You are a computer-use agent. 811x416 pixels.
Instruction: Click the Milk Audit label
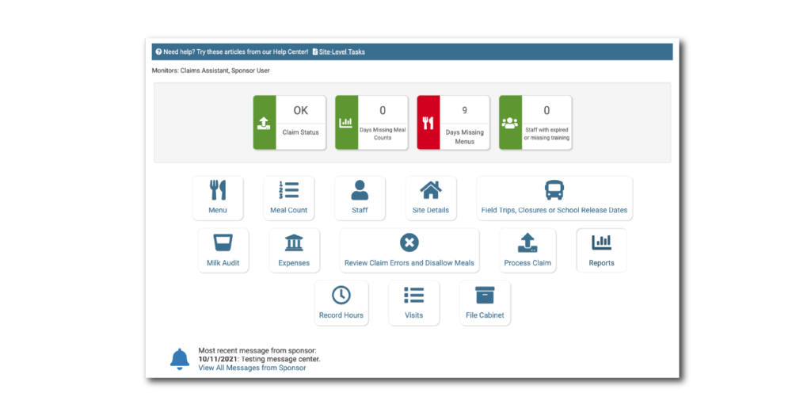pyautogui.click(x=223, y=263)
